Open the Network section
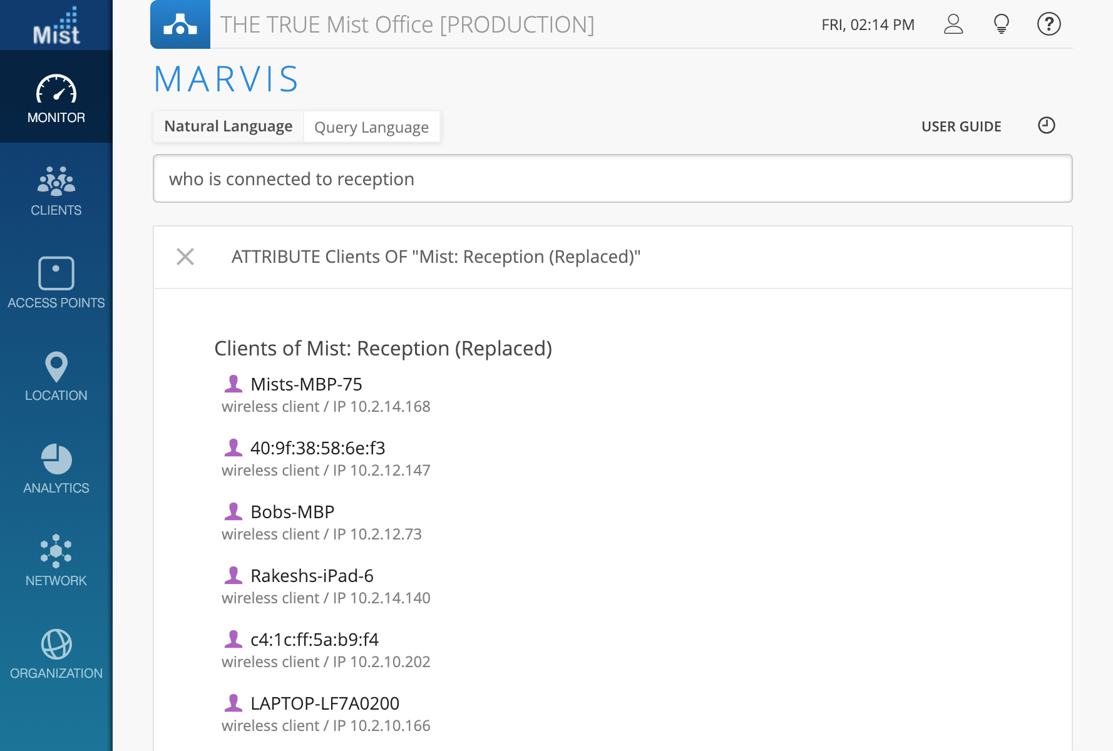Image resolution: width=1113 pixels, height=751 pixels. [56, 560]
